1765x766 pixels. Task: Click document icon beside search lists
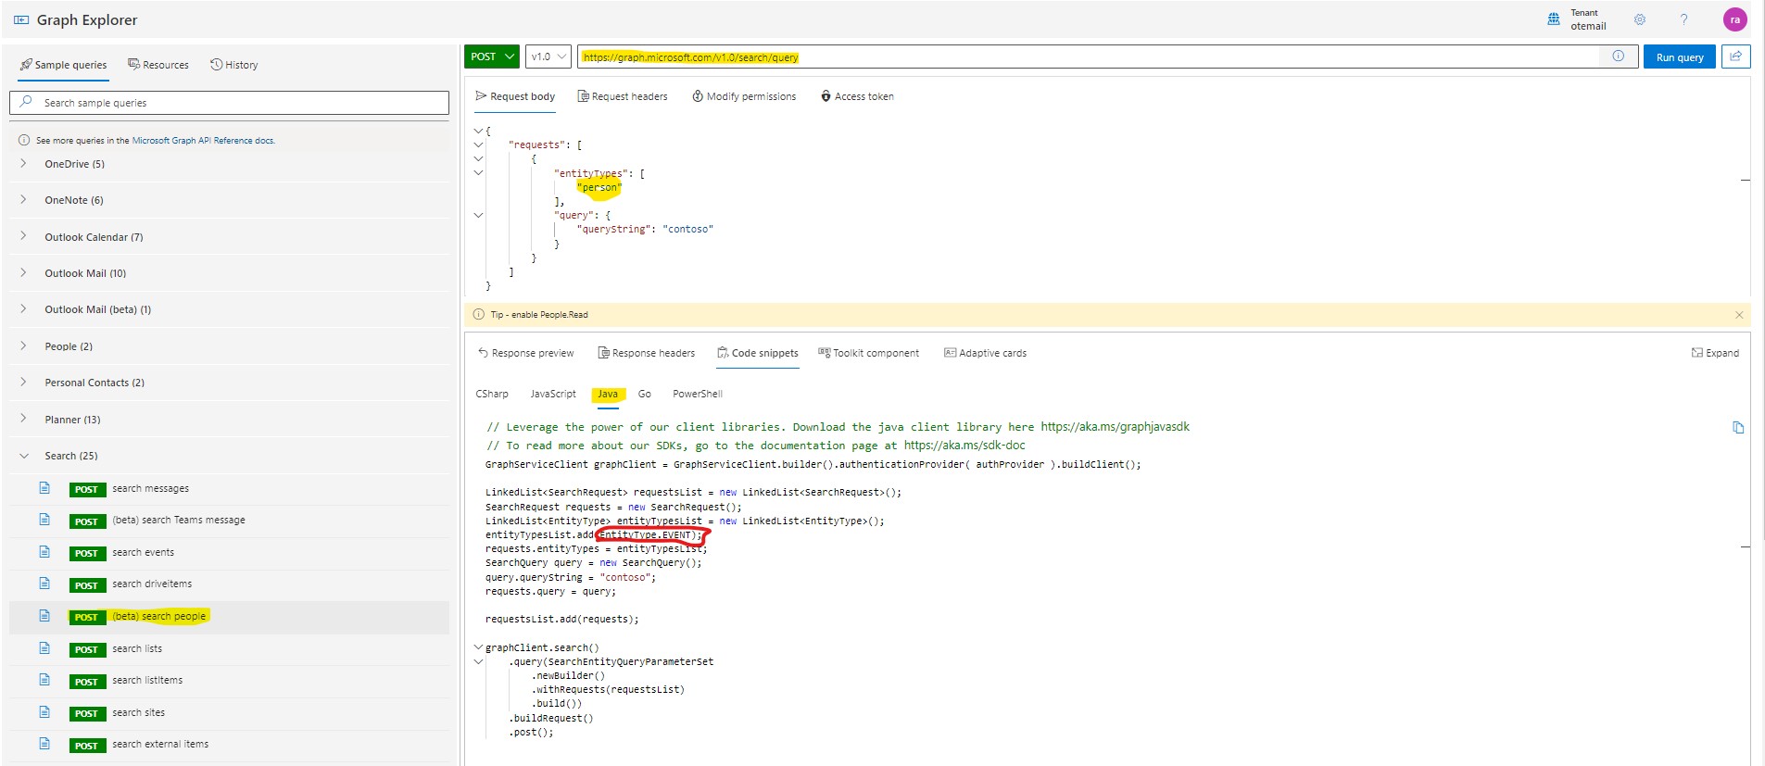(44, 648)
